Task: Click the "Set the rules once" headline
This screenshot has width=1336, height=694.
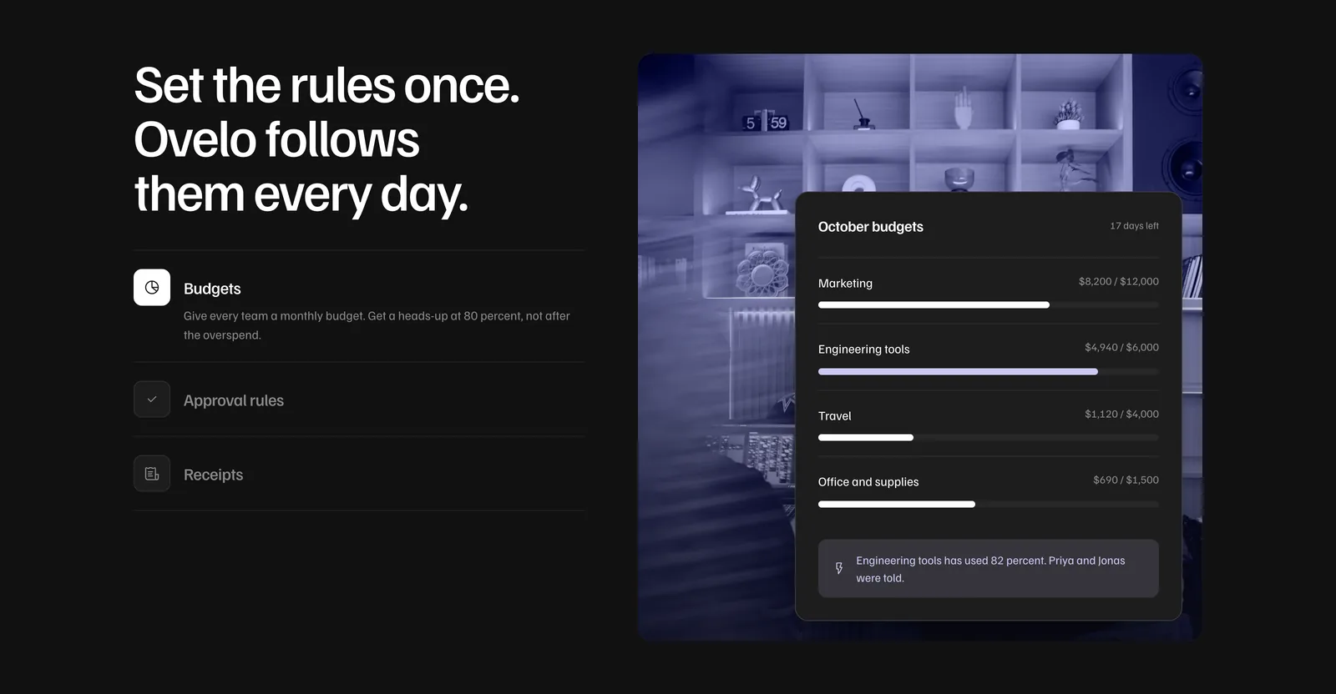Action: pos(326,139)
